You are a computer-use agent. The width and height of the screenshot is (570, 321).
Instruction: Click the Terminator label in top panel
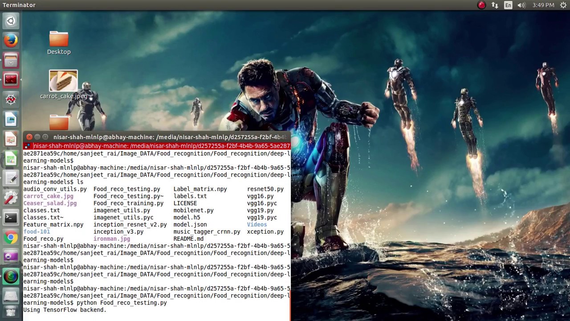[x=19, y=5]
